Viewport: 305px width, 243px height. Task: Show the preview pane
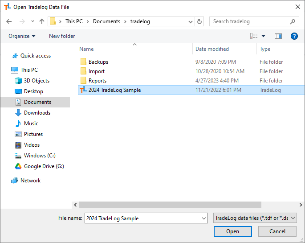coord(278,36)
